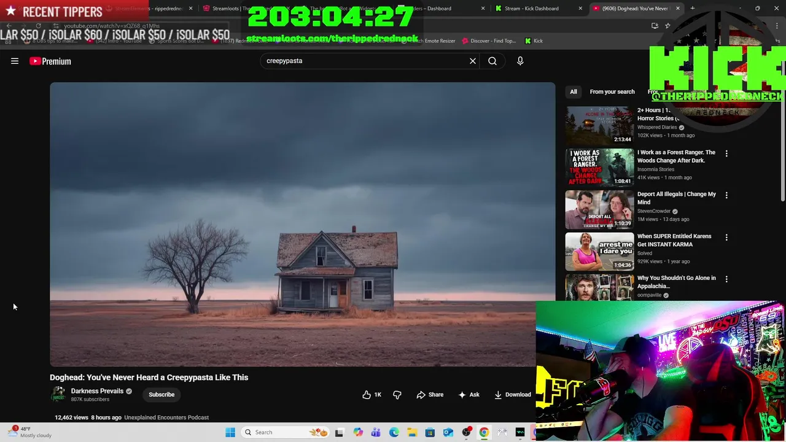Open title 'I Work as a Forest Ranger'

click(676, 157)
